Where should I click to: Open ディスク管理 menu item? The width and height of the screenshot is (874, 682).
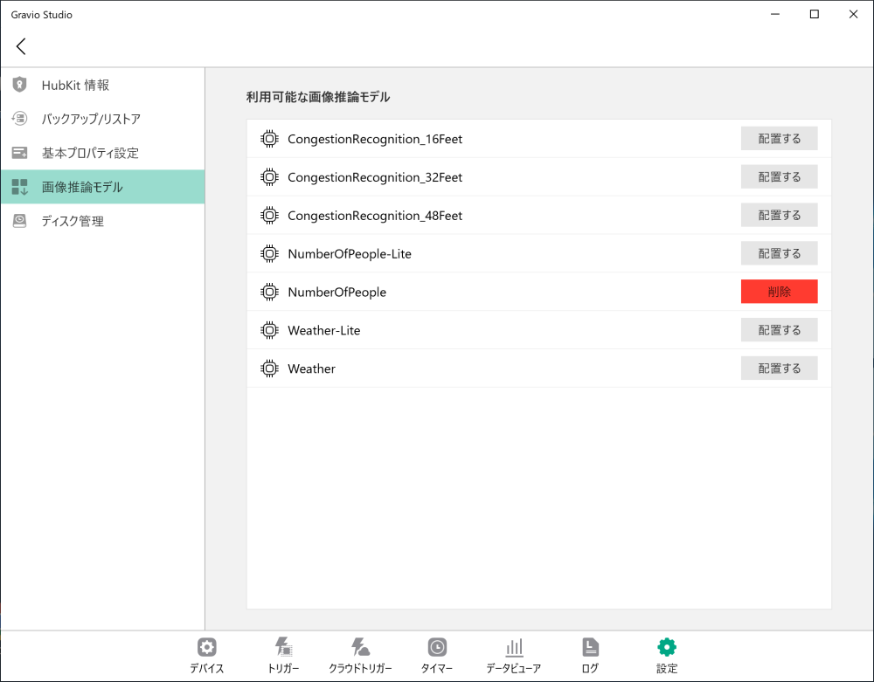102,221
